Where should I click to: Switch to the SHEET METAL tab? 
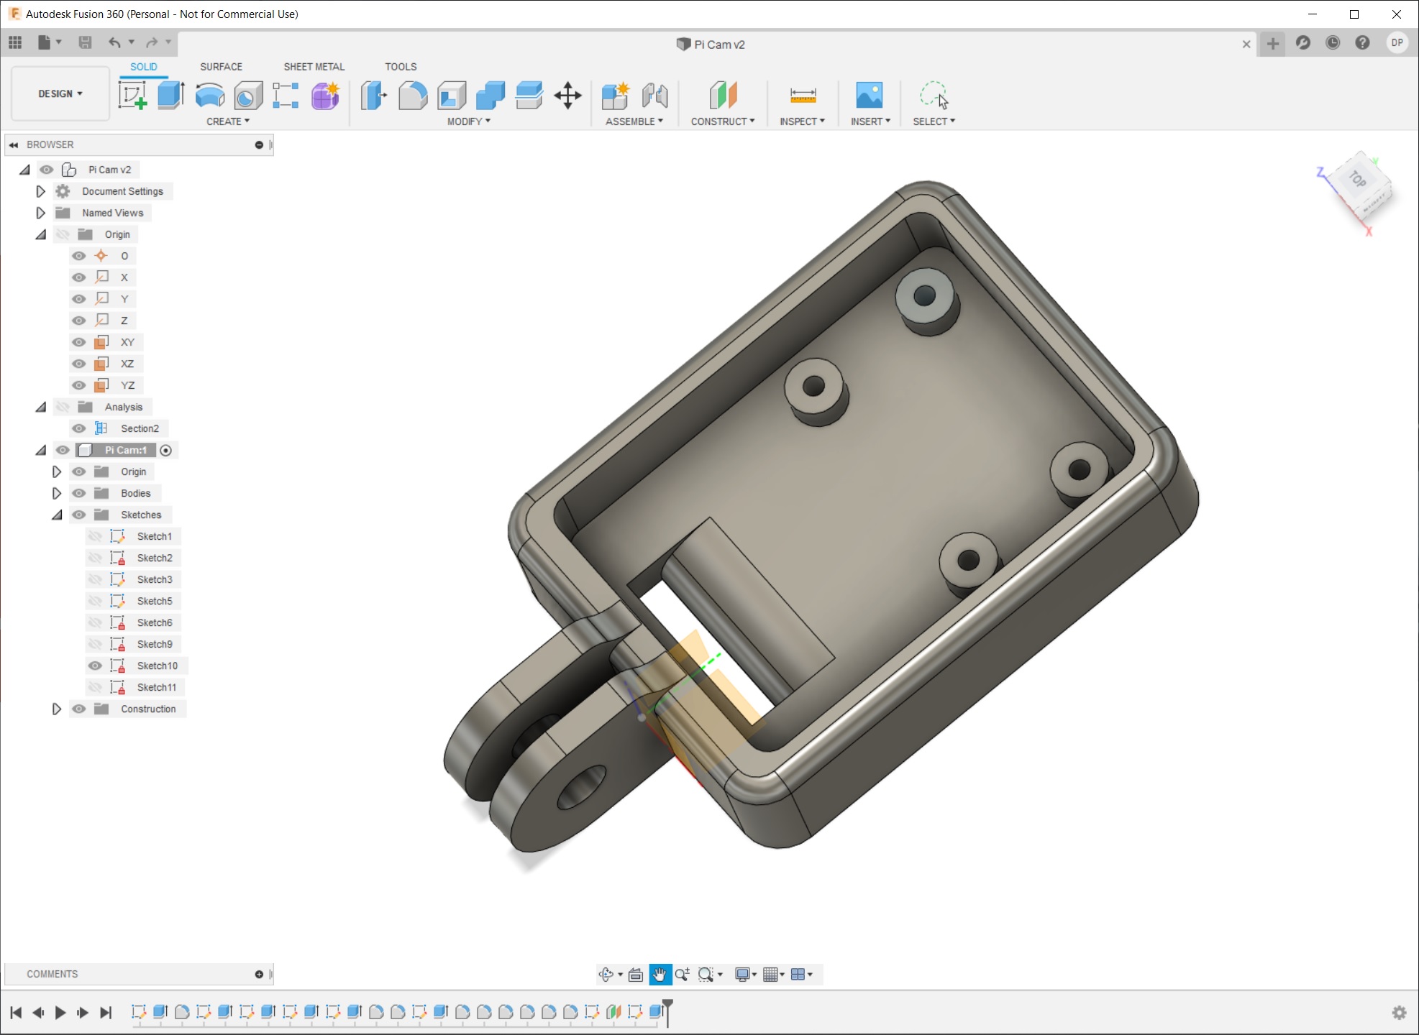tap(314, 66)
